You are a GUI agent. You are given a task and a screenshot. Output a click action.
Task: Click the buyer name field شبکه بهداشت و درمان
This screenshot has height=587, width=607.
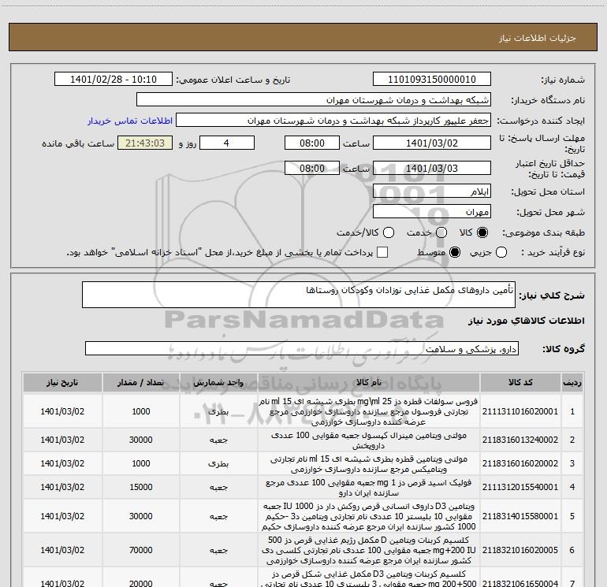pyautogui.click(x=314, y=100)
